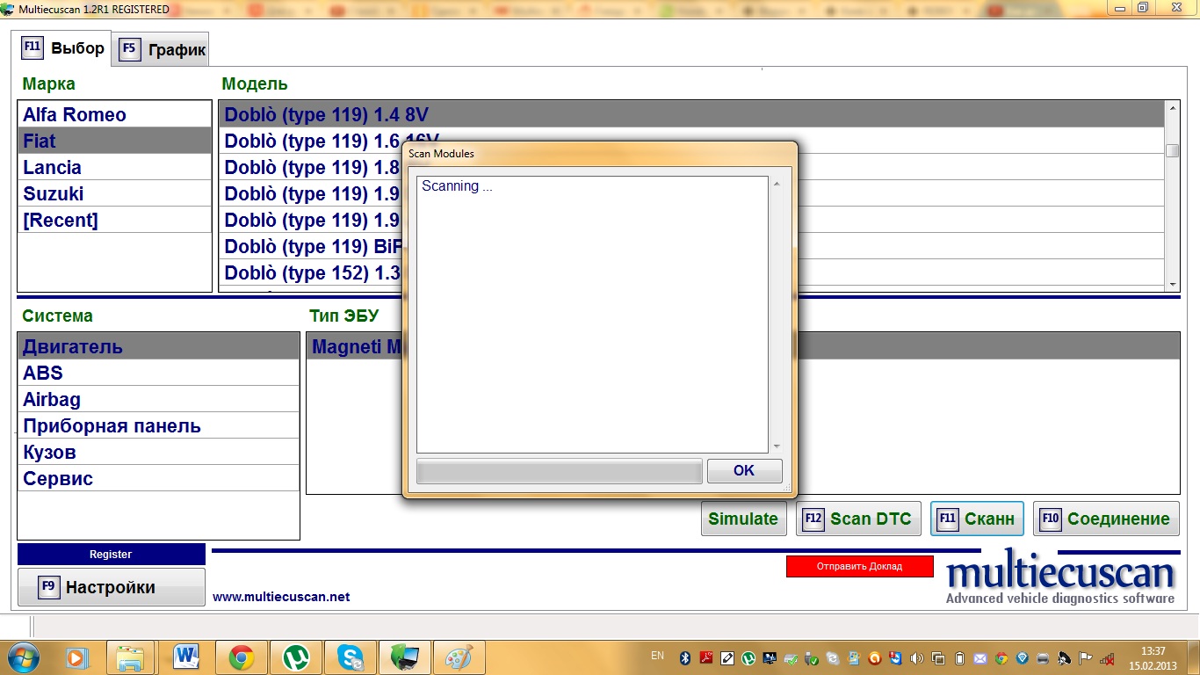Click the Simulate button
The height and width of the screenshot is (675, 1200).
coord(742,519)
